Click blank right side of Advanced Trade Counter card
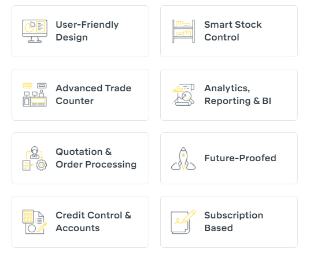This screenshot has width=321, height=260. click(x=140, y=95)
